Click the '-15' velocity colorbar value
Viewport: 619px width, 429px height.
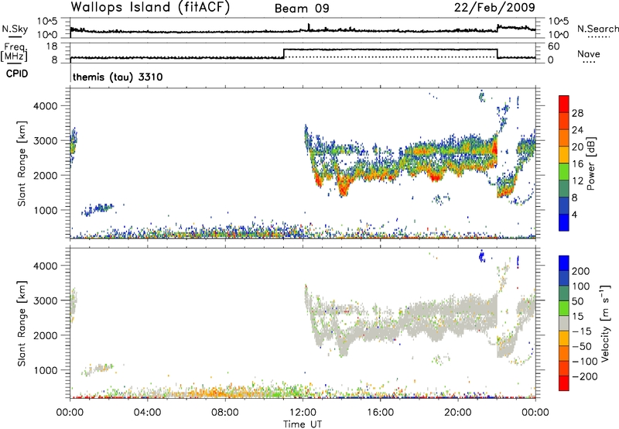tap(582, 331)
